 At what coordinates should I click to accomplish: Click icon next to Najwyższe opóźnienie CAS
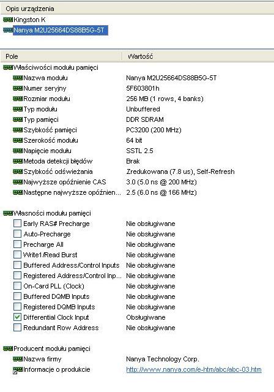[18, 182]
